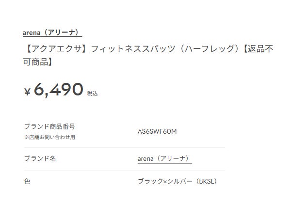The image size is (291, 218).
Task: Click the letters AS6 starting the product number
Action: (x=144, y=131)
